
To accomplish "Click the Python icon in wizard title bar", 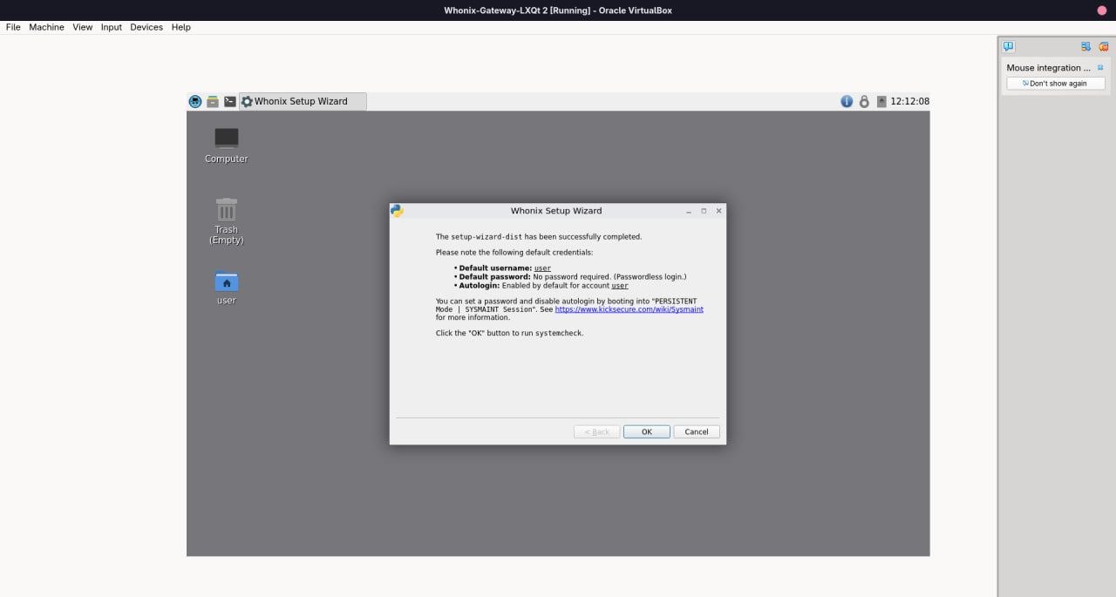I will click(x=397, y=211).
